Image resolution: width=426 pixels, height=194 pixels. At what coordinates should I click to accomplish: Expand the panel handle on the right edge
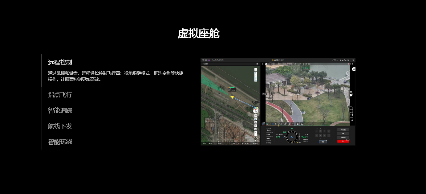click(x=351, y=94)
